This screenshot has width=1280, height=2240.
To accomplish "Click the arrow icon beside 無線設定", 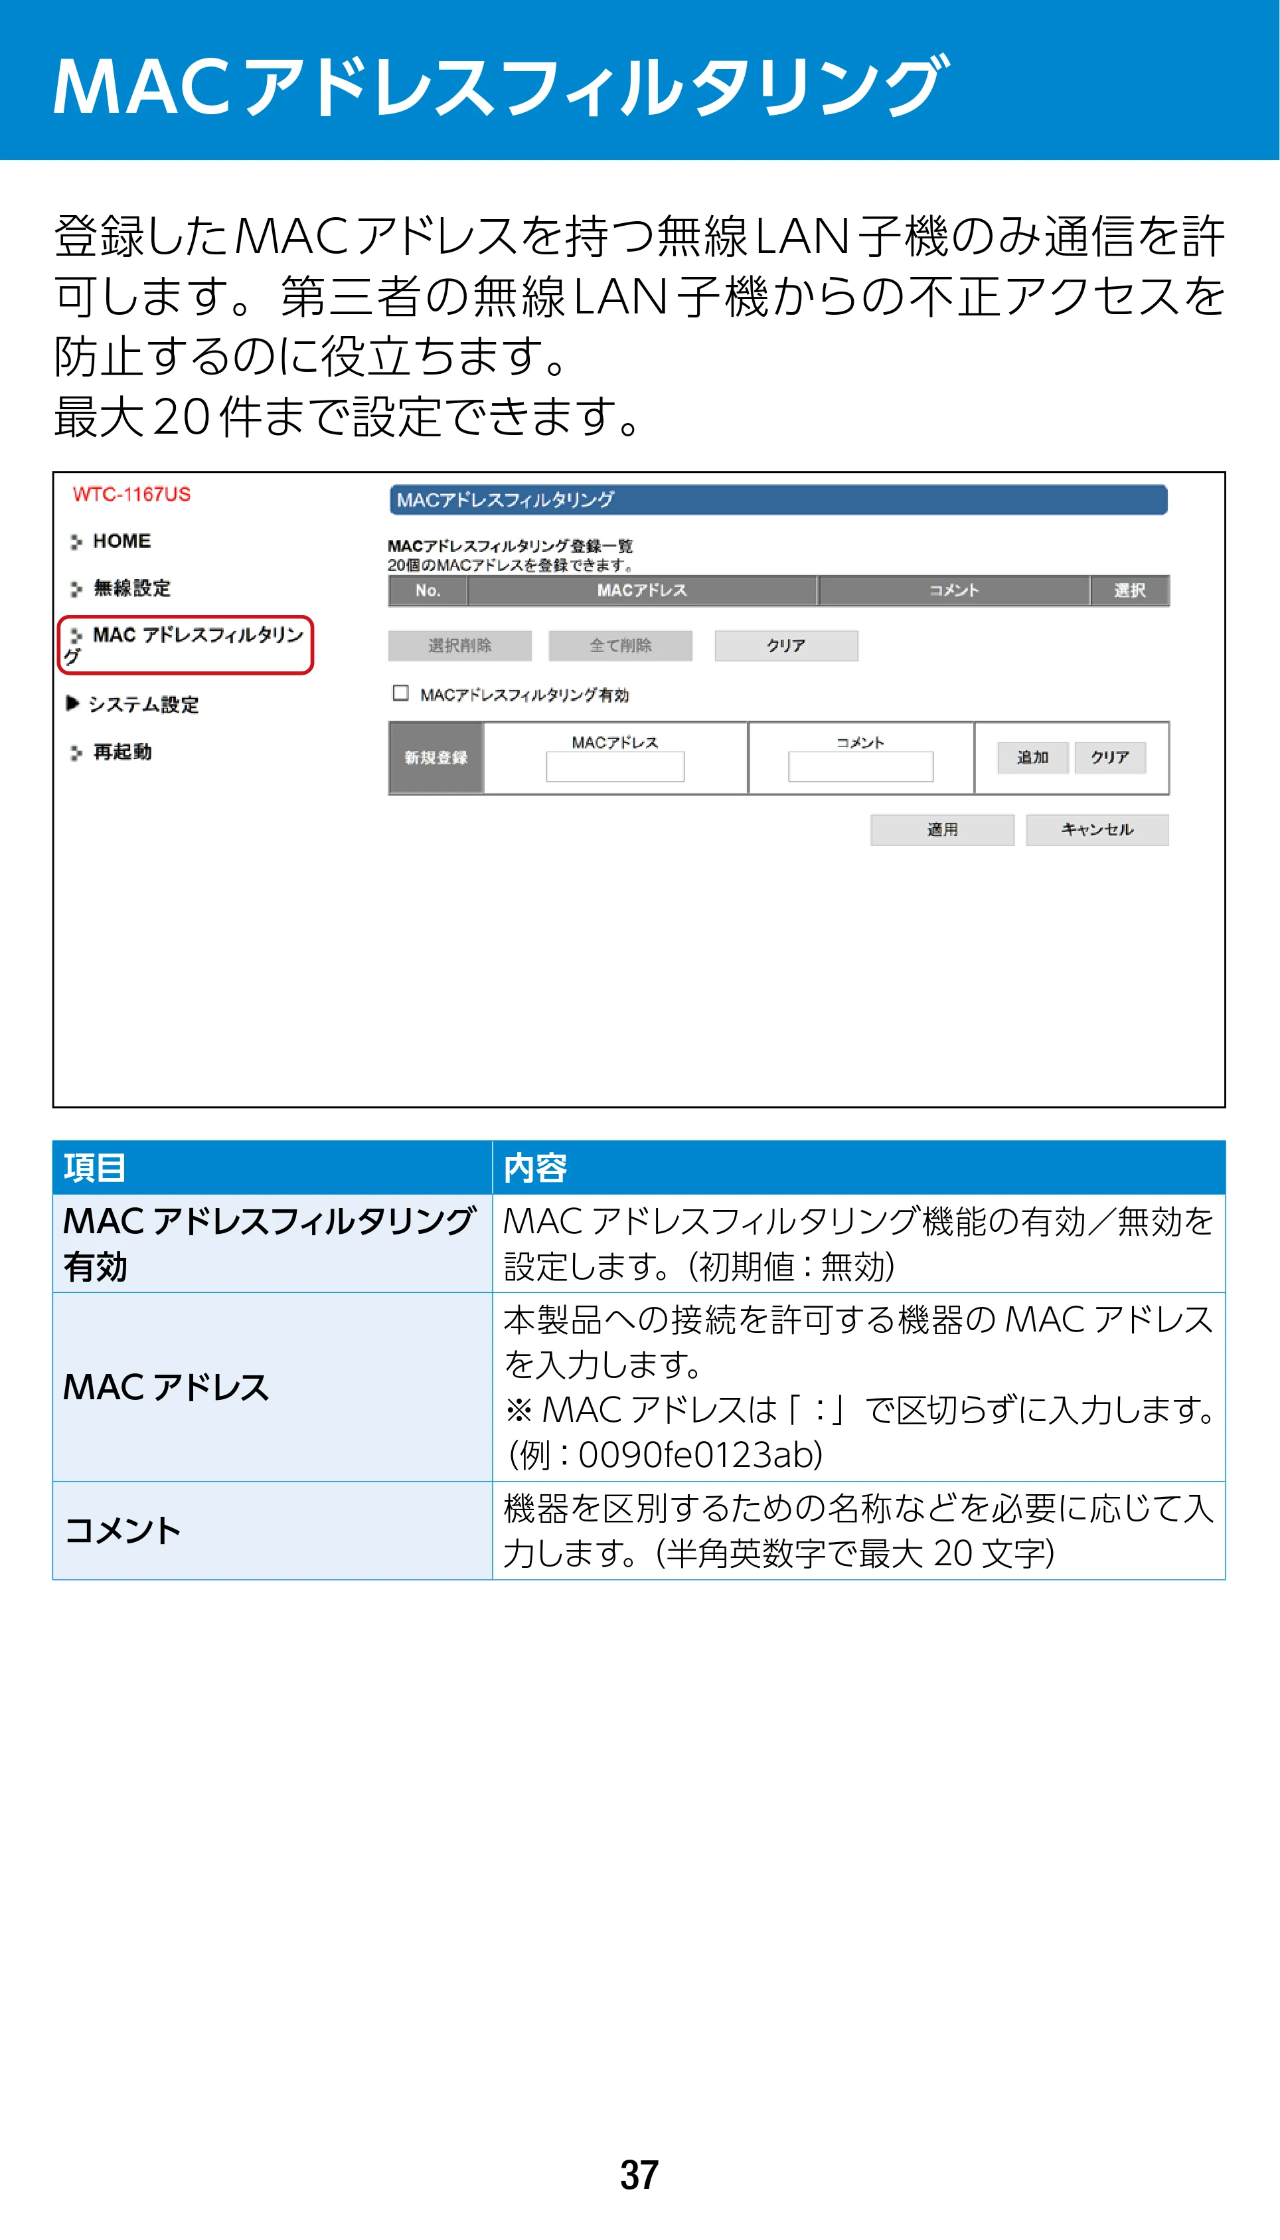I will (x=76, y=589).
